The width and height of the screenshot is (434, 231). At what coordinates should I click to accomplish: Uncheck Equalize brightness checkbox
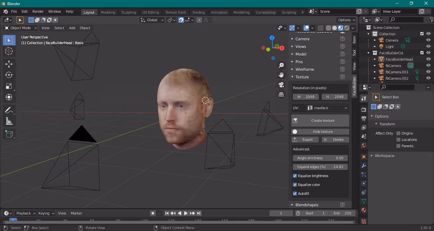click(x=295, y=176)
